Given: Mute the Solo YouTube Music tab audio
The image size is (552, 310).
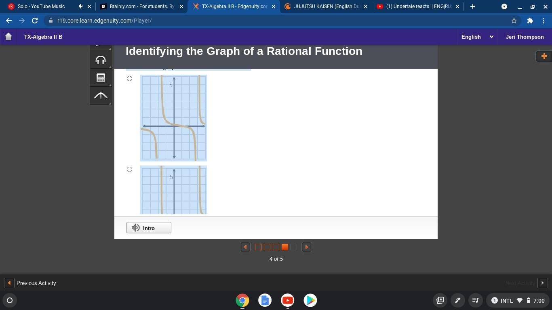Looking at the screenshot, I should pyautogui.click(x=80, y=6).
